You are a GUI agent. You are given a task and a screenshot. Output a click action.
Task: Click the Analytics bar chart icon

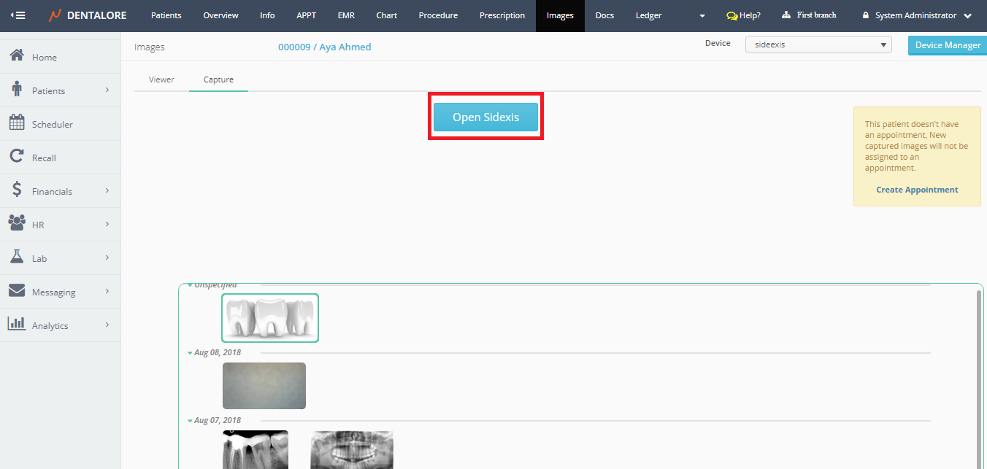tap(17, 325)
